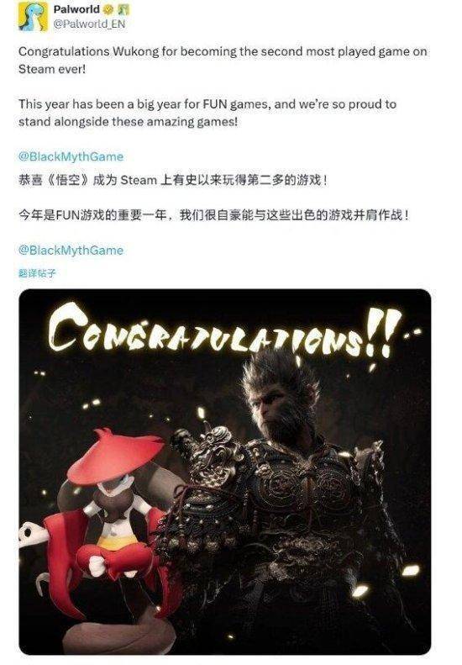The height and width of the screenshot is (665, 462).
Task: Click the Pal's red conical hat
Action: pos(114,456)
